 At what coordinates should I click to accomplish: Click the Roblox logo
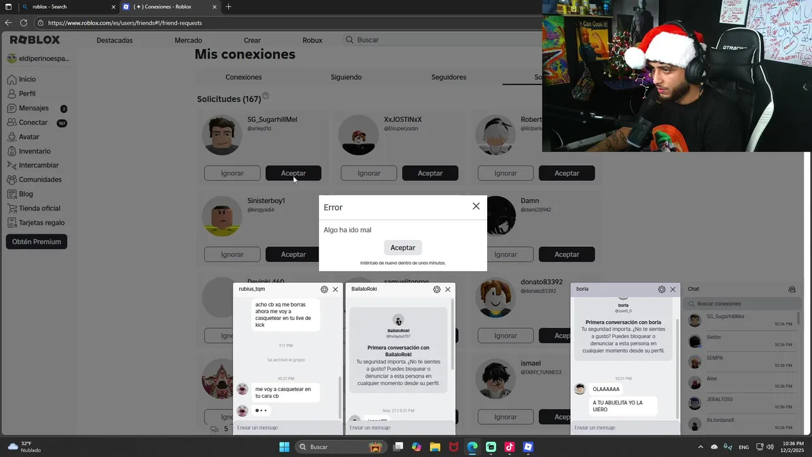click(35, 40)
